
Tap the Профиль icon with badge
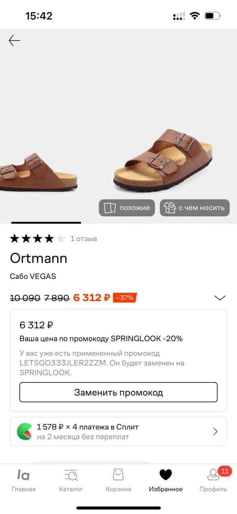point(214,475)
